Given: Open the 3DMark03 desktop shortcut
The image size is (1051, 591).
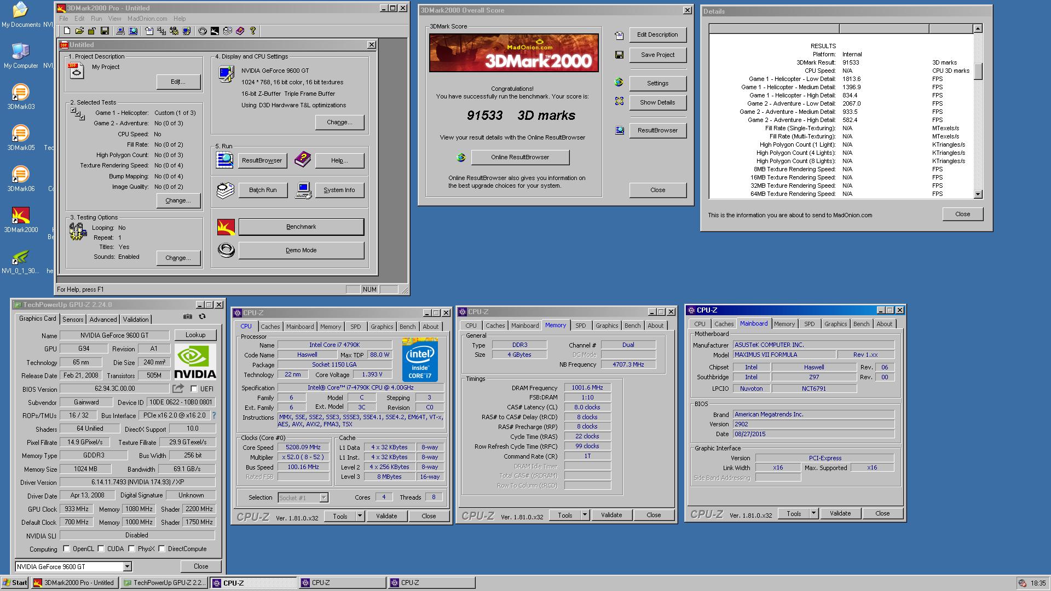Looking at the screenshot, I should (21, 96).
